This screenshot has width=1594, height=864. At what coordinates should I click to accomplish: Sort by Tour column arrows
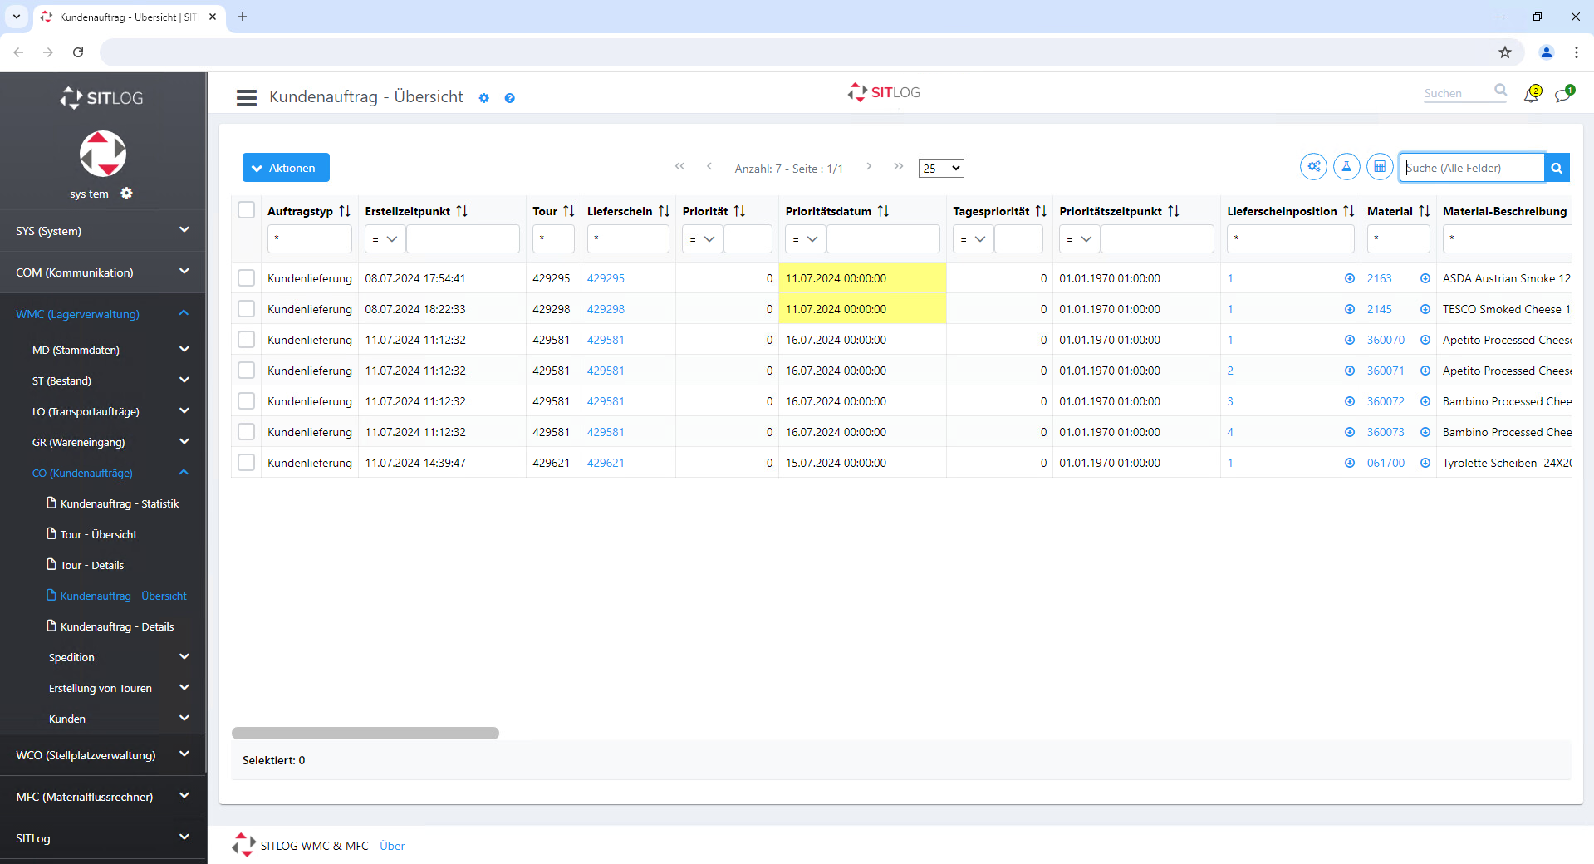569,211
